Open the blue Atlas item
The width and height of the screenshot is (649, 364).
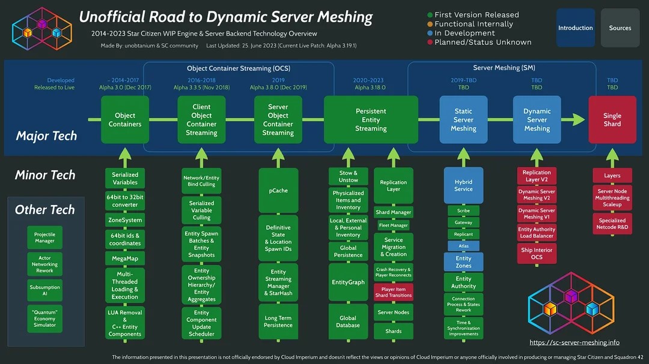tap(463, 246)
